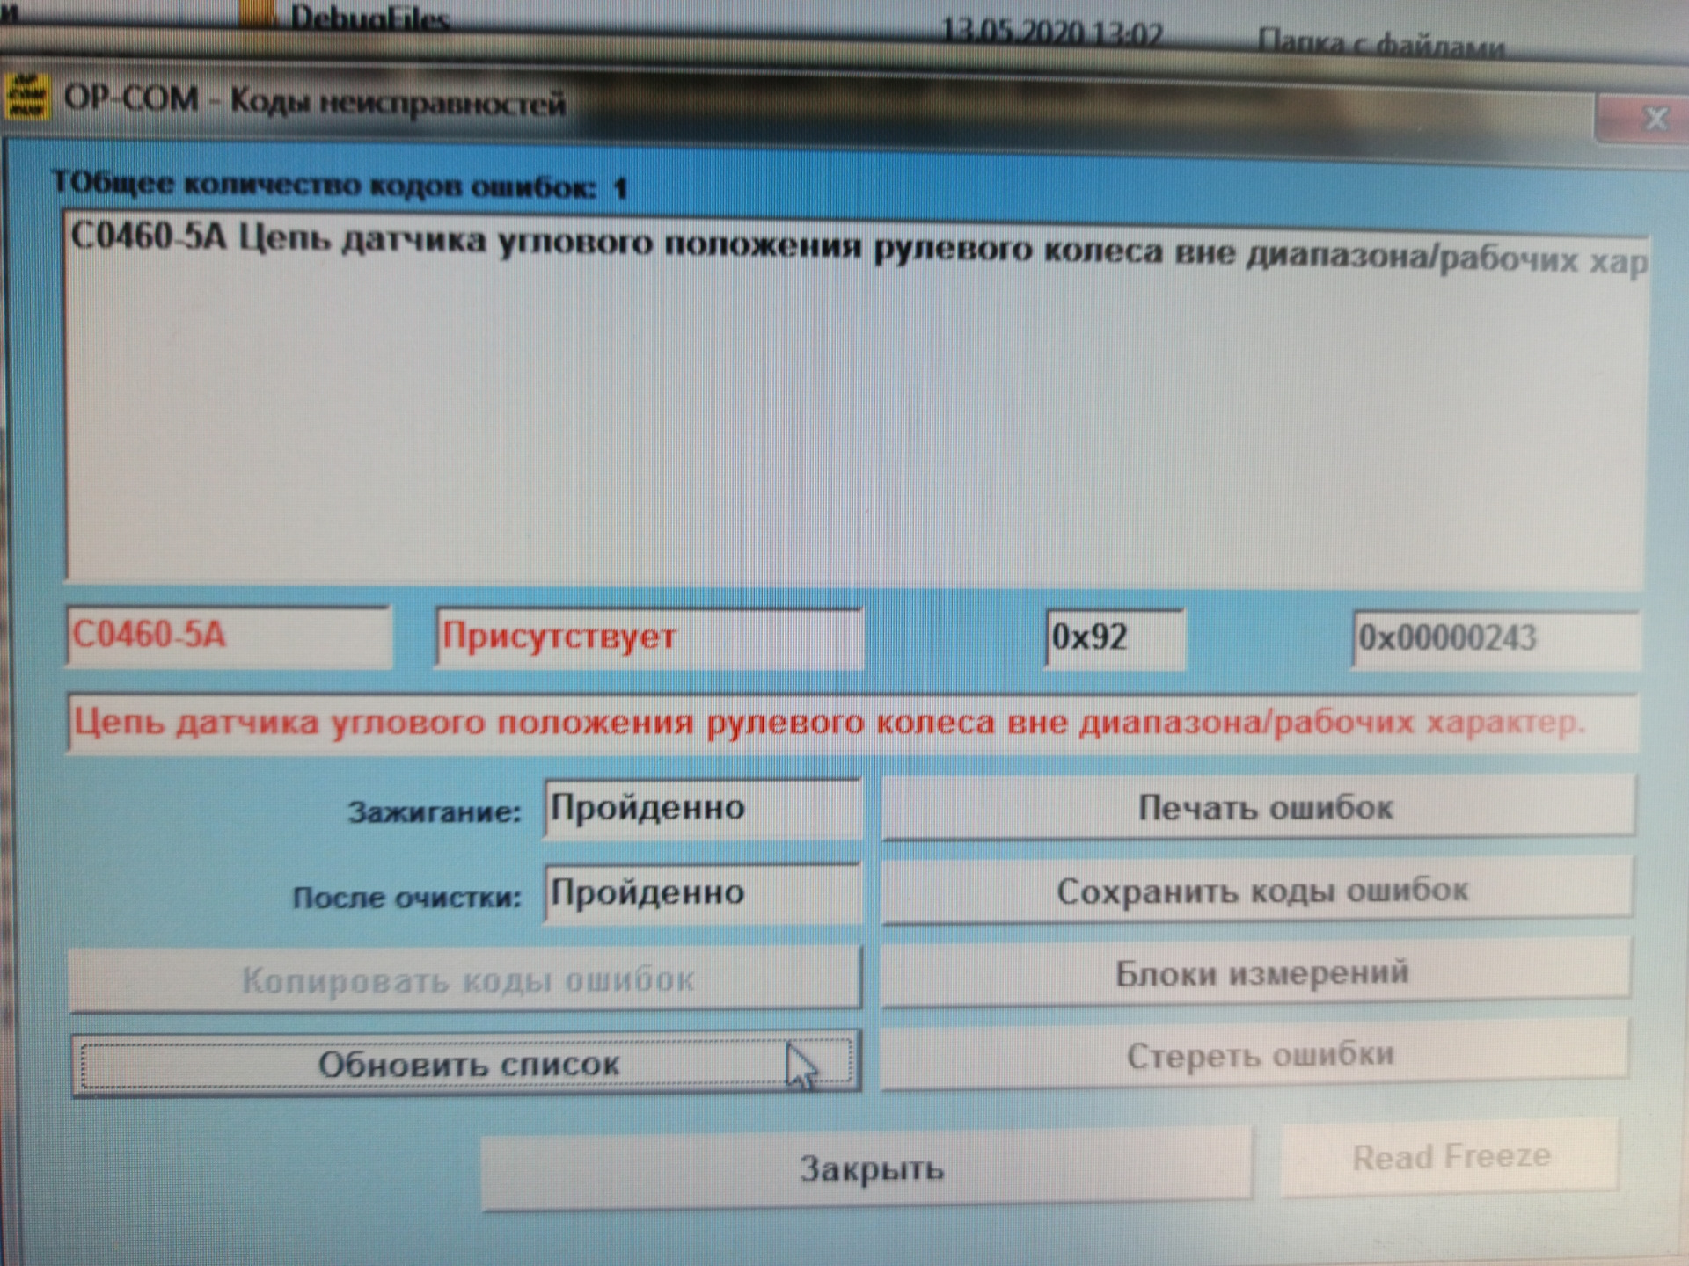Click the 0x92 value field

(1114, 638)
